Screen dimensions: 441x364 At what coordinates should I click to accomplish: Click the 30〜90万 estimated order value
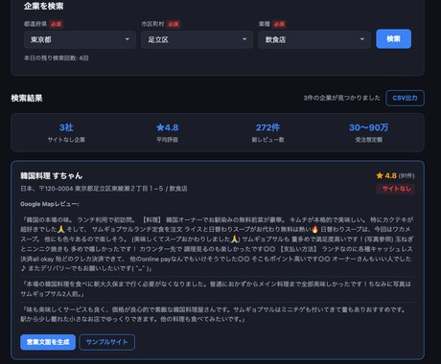coord(369,132)
